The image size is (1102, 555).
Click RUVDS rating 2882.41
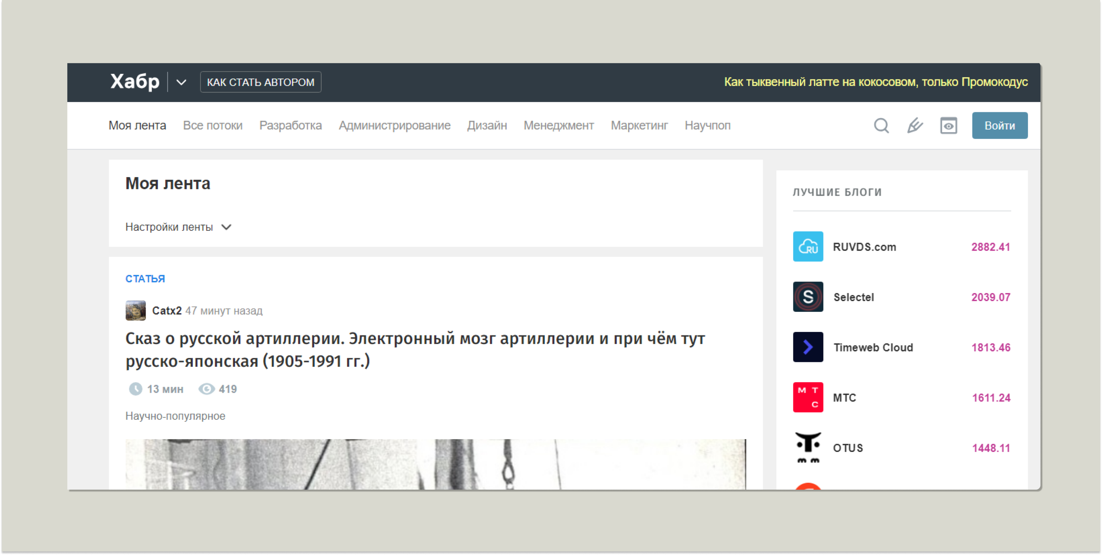[990, 247]
